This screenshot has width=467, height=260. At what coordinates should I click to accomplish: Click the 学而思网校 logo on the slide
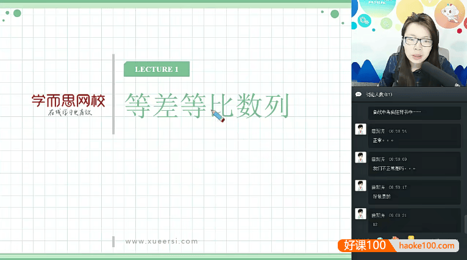click(68, 104)
